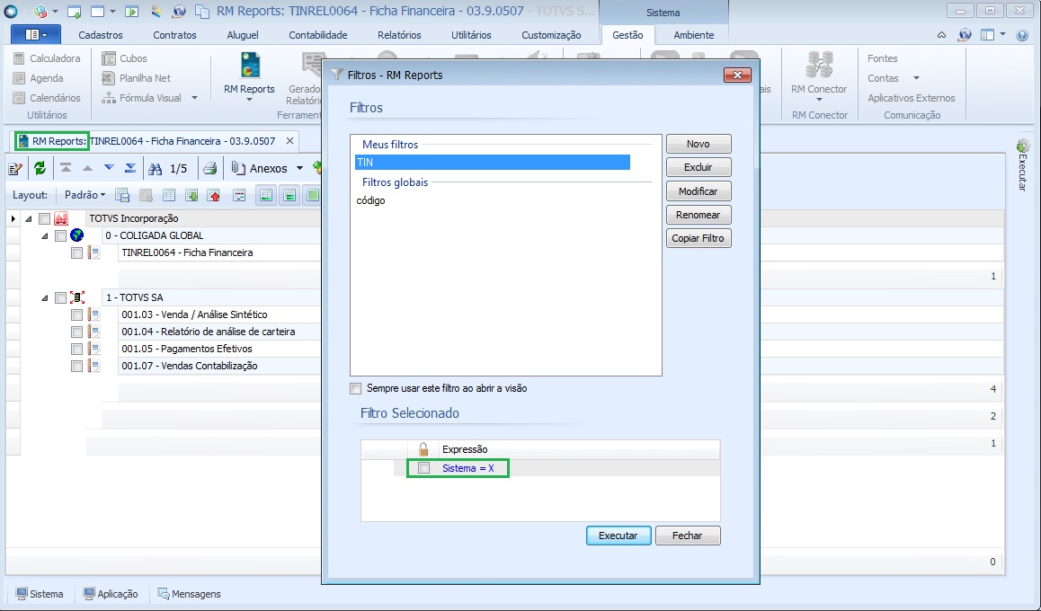Click Novo to create a filter
The height and width of the screenshot is (611, 1041).
coord(698,144)
